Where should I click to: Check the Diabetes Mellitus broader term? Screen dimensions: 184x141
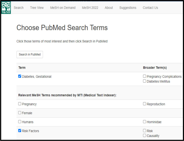145,81
